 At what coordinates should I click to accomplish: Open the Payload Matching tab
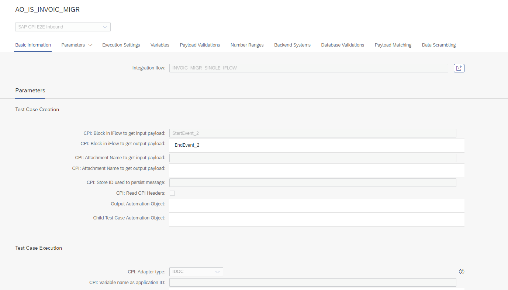point(393,45)
